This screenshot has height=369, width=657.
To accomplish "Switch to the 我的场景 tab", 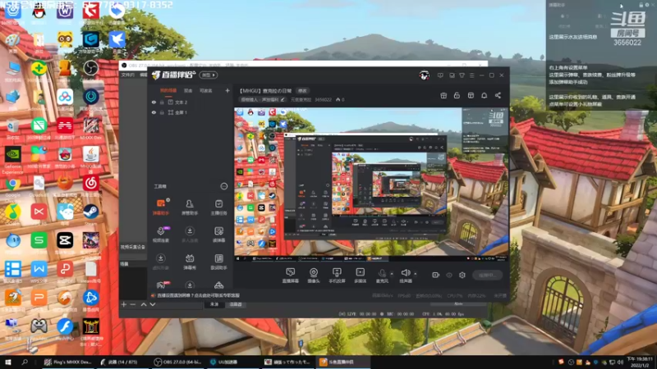I will coord(168,90).
